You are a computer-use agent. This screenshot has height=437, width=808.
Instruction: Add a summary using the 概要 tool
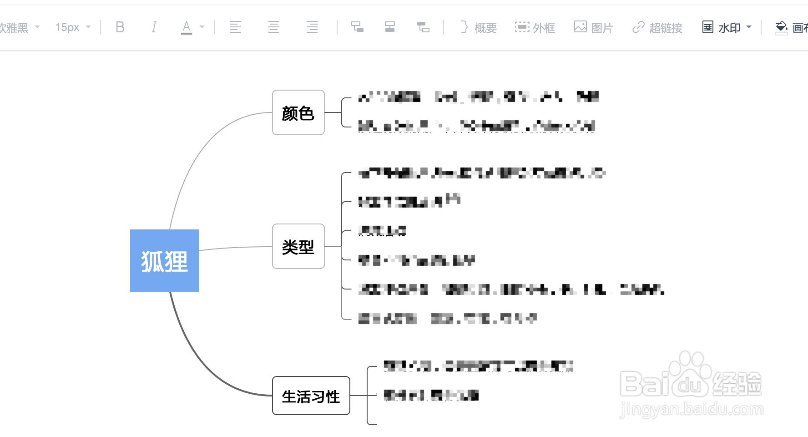click(477, 27)
